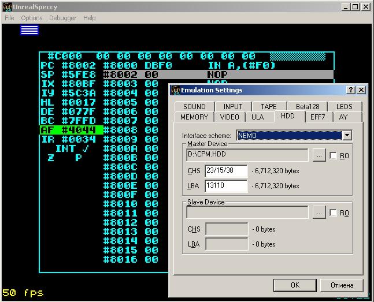Click the blue striped icon under File menu
Viewport: 374px width, 302px height.
click(29, 30)
